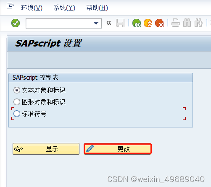The width and height of the screenshot is (211, 187).
Task: Collapse the command field double-chevron
Action: [x=108, y=23]
